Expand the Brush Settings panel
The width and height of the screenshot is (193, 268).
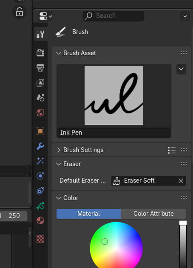pyautogui.click(x=59, y=150)
